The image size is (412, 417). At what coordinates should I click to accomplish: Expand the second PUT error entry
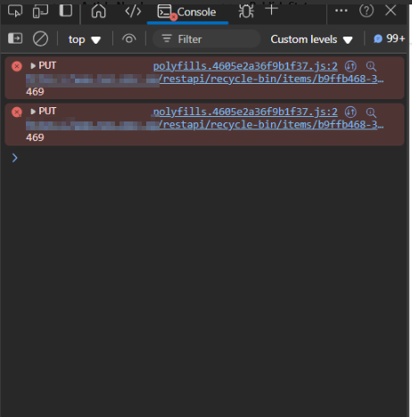click(x=33, y=112)
